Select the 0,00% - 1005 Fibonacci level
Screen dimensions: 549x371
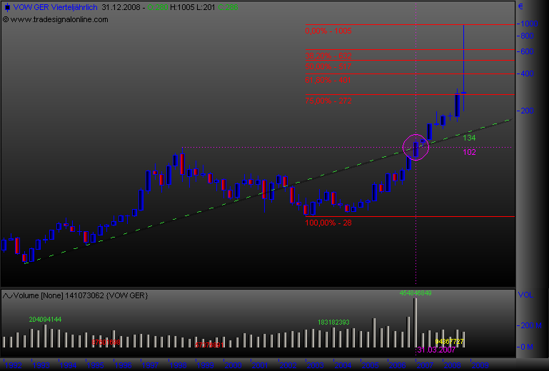(x=328, y=31)
